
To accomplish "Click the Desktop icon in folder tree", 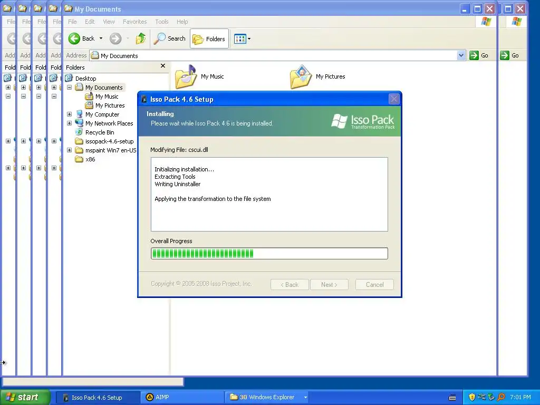I will tap(69, 78).
